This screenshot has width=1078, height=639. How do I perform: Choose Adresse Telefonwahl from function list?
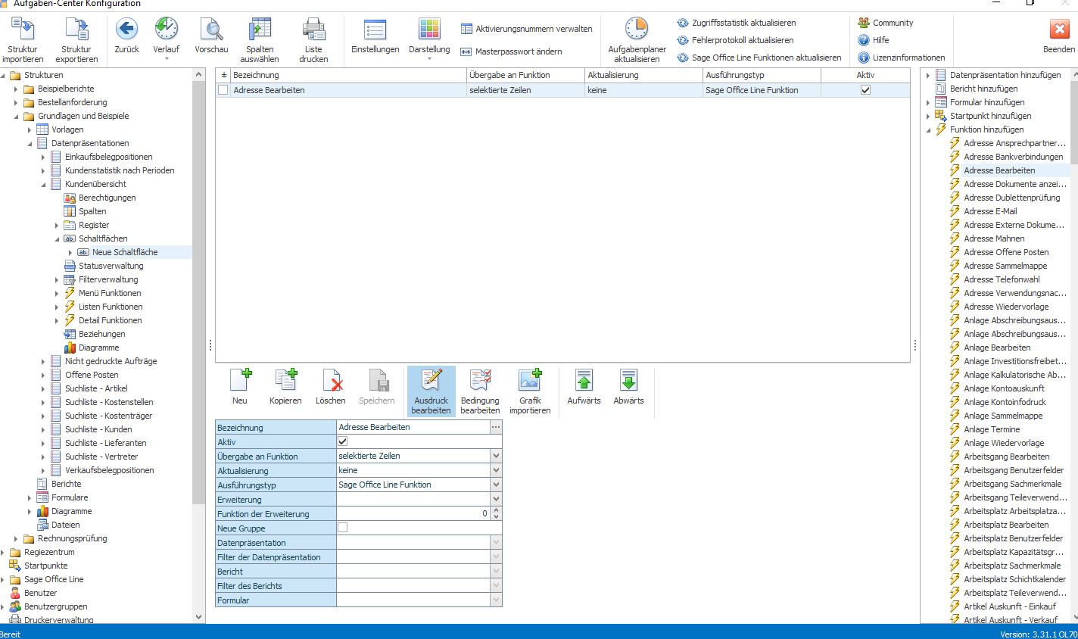1002,279
